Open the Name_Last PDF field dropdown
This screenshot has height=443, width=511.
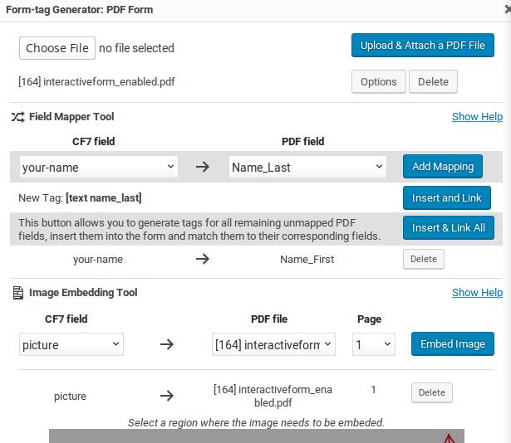307,167
